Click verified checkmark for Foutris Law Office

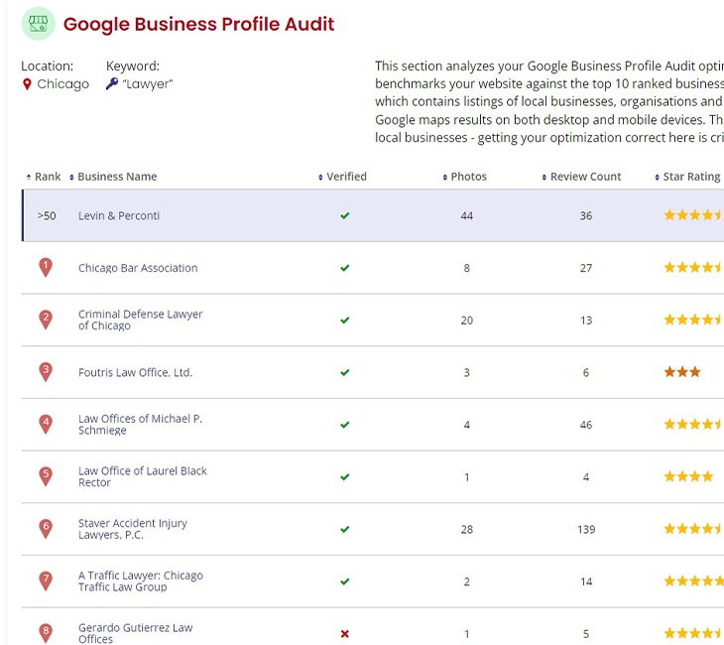coord(344,373)
